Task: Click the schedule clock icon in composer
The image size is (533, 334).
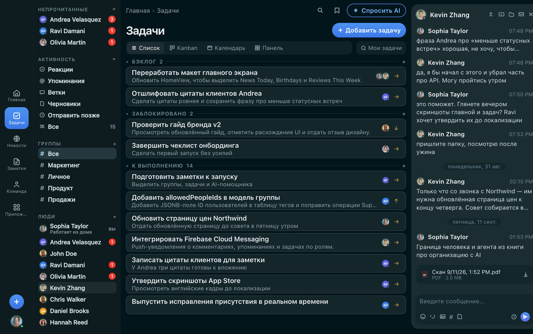Action: click(x=514, y=317)
